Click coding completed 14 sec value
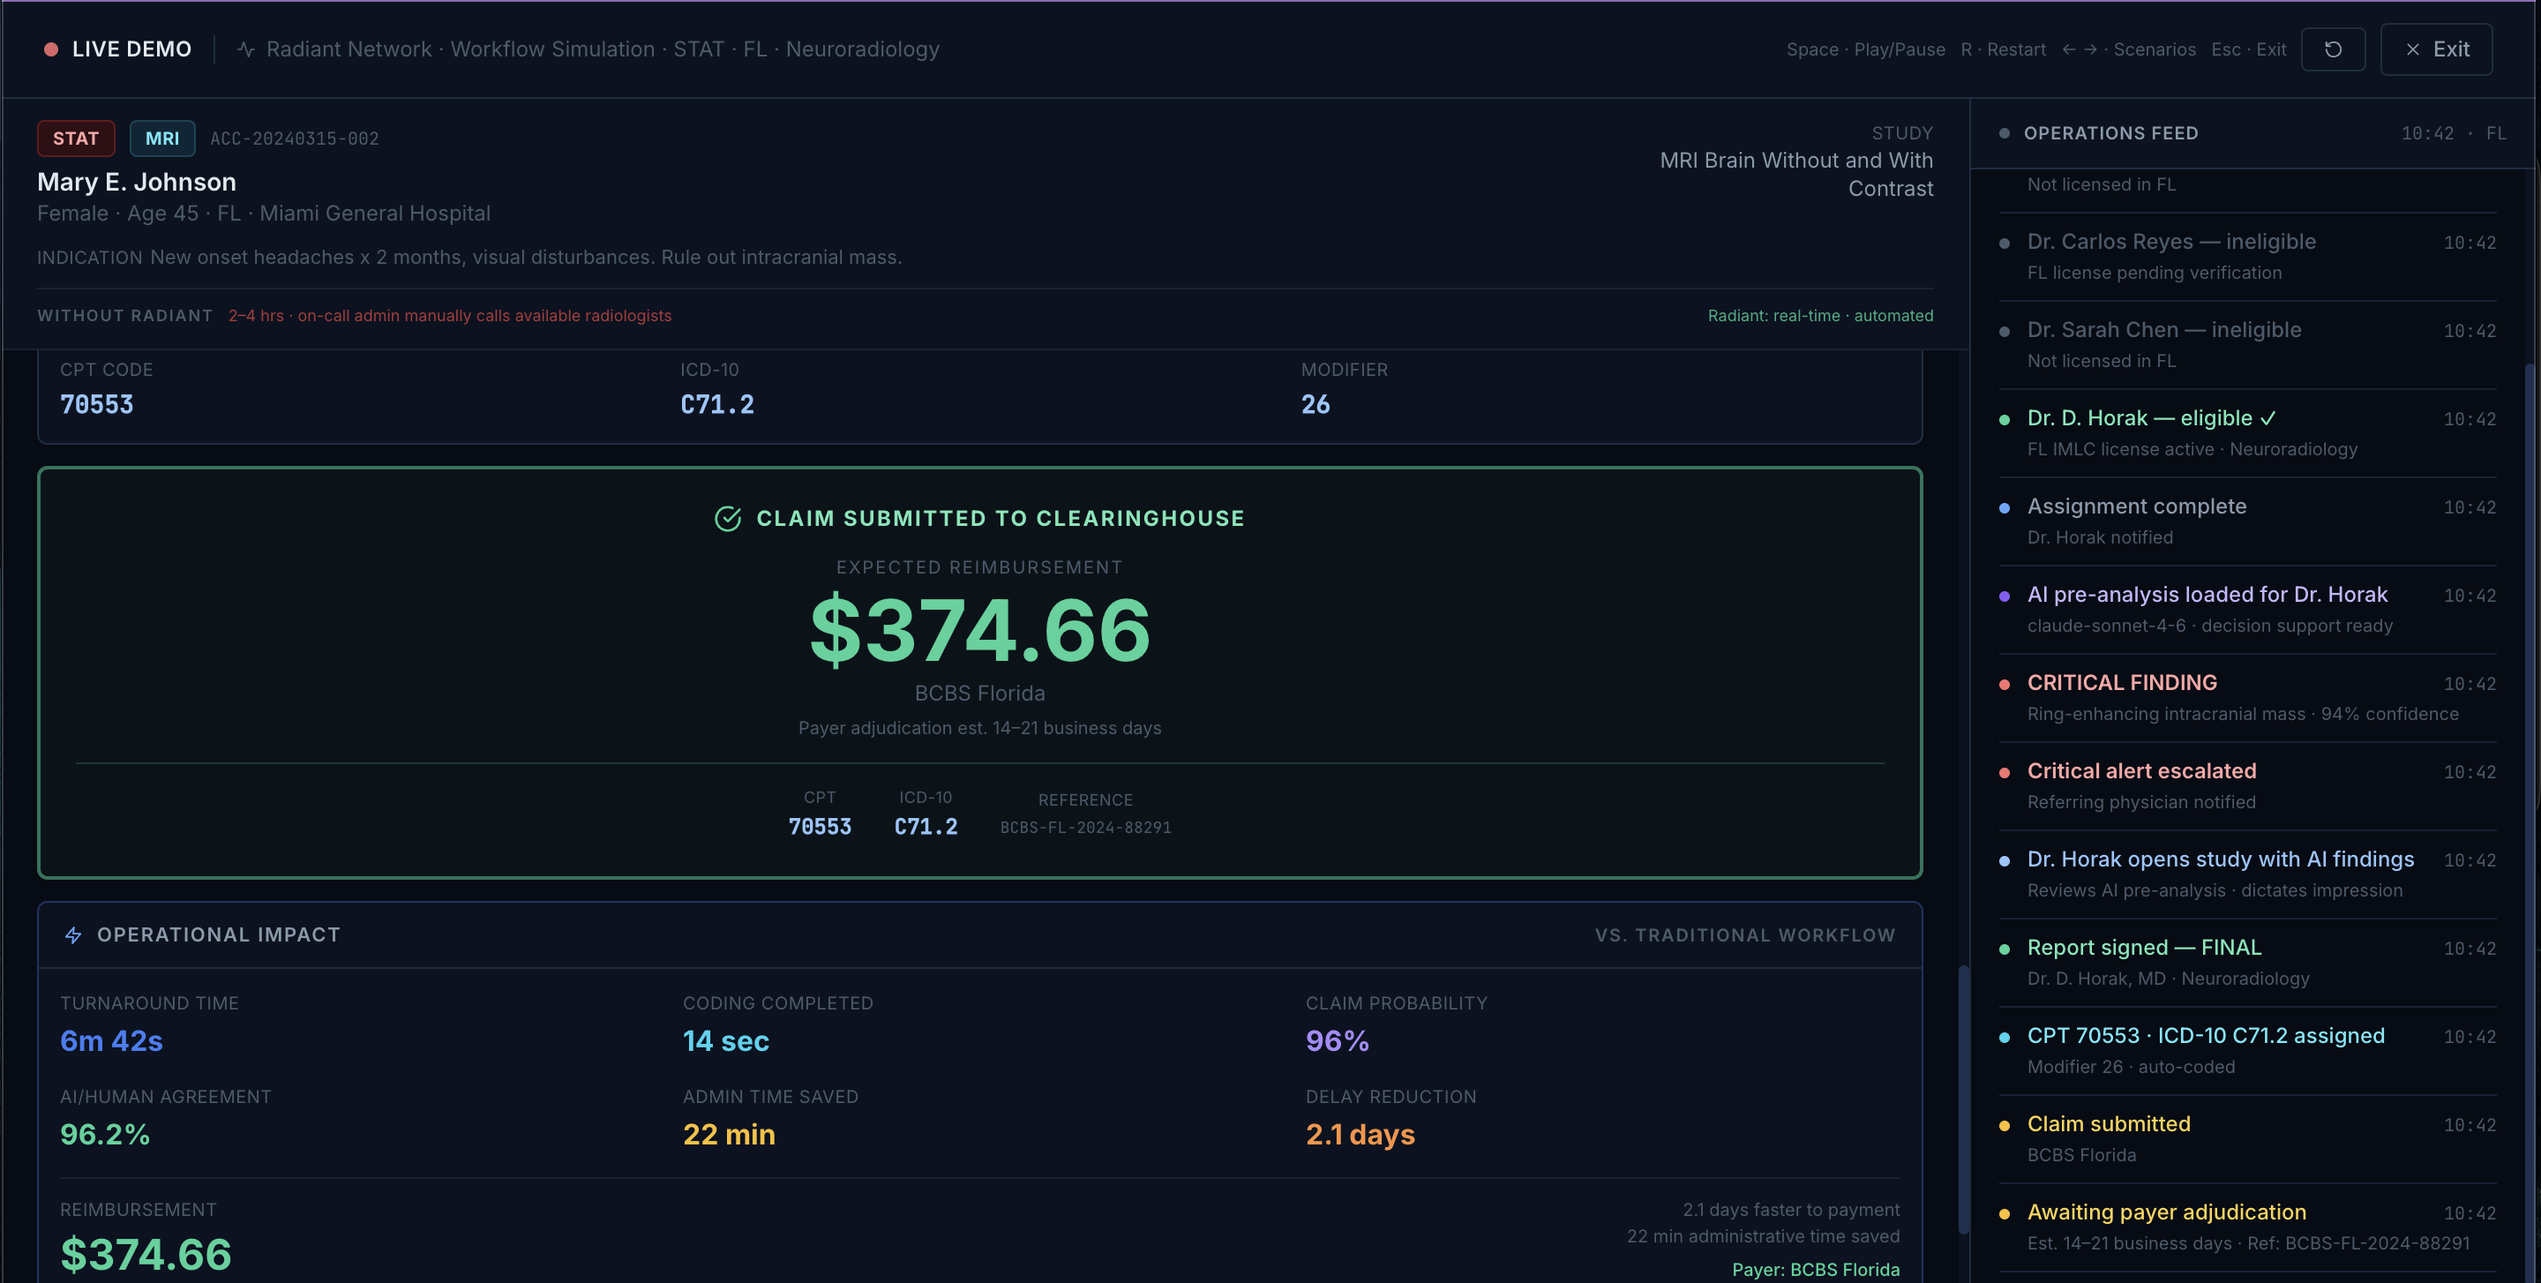Viewport: 2541px width, 1283px height. pyautogui.click(x=726, y=1040)
